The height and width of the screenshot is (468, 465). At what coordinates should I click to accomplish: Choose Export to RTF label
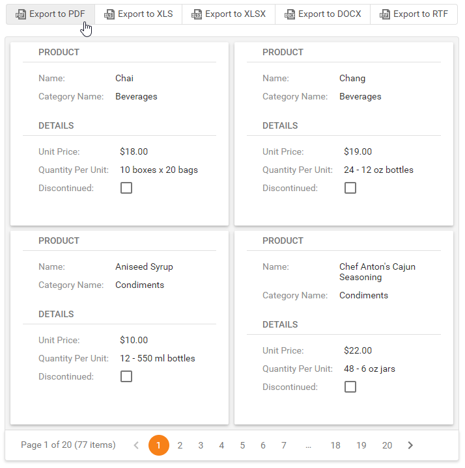coord(421,14)
